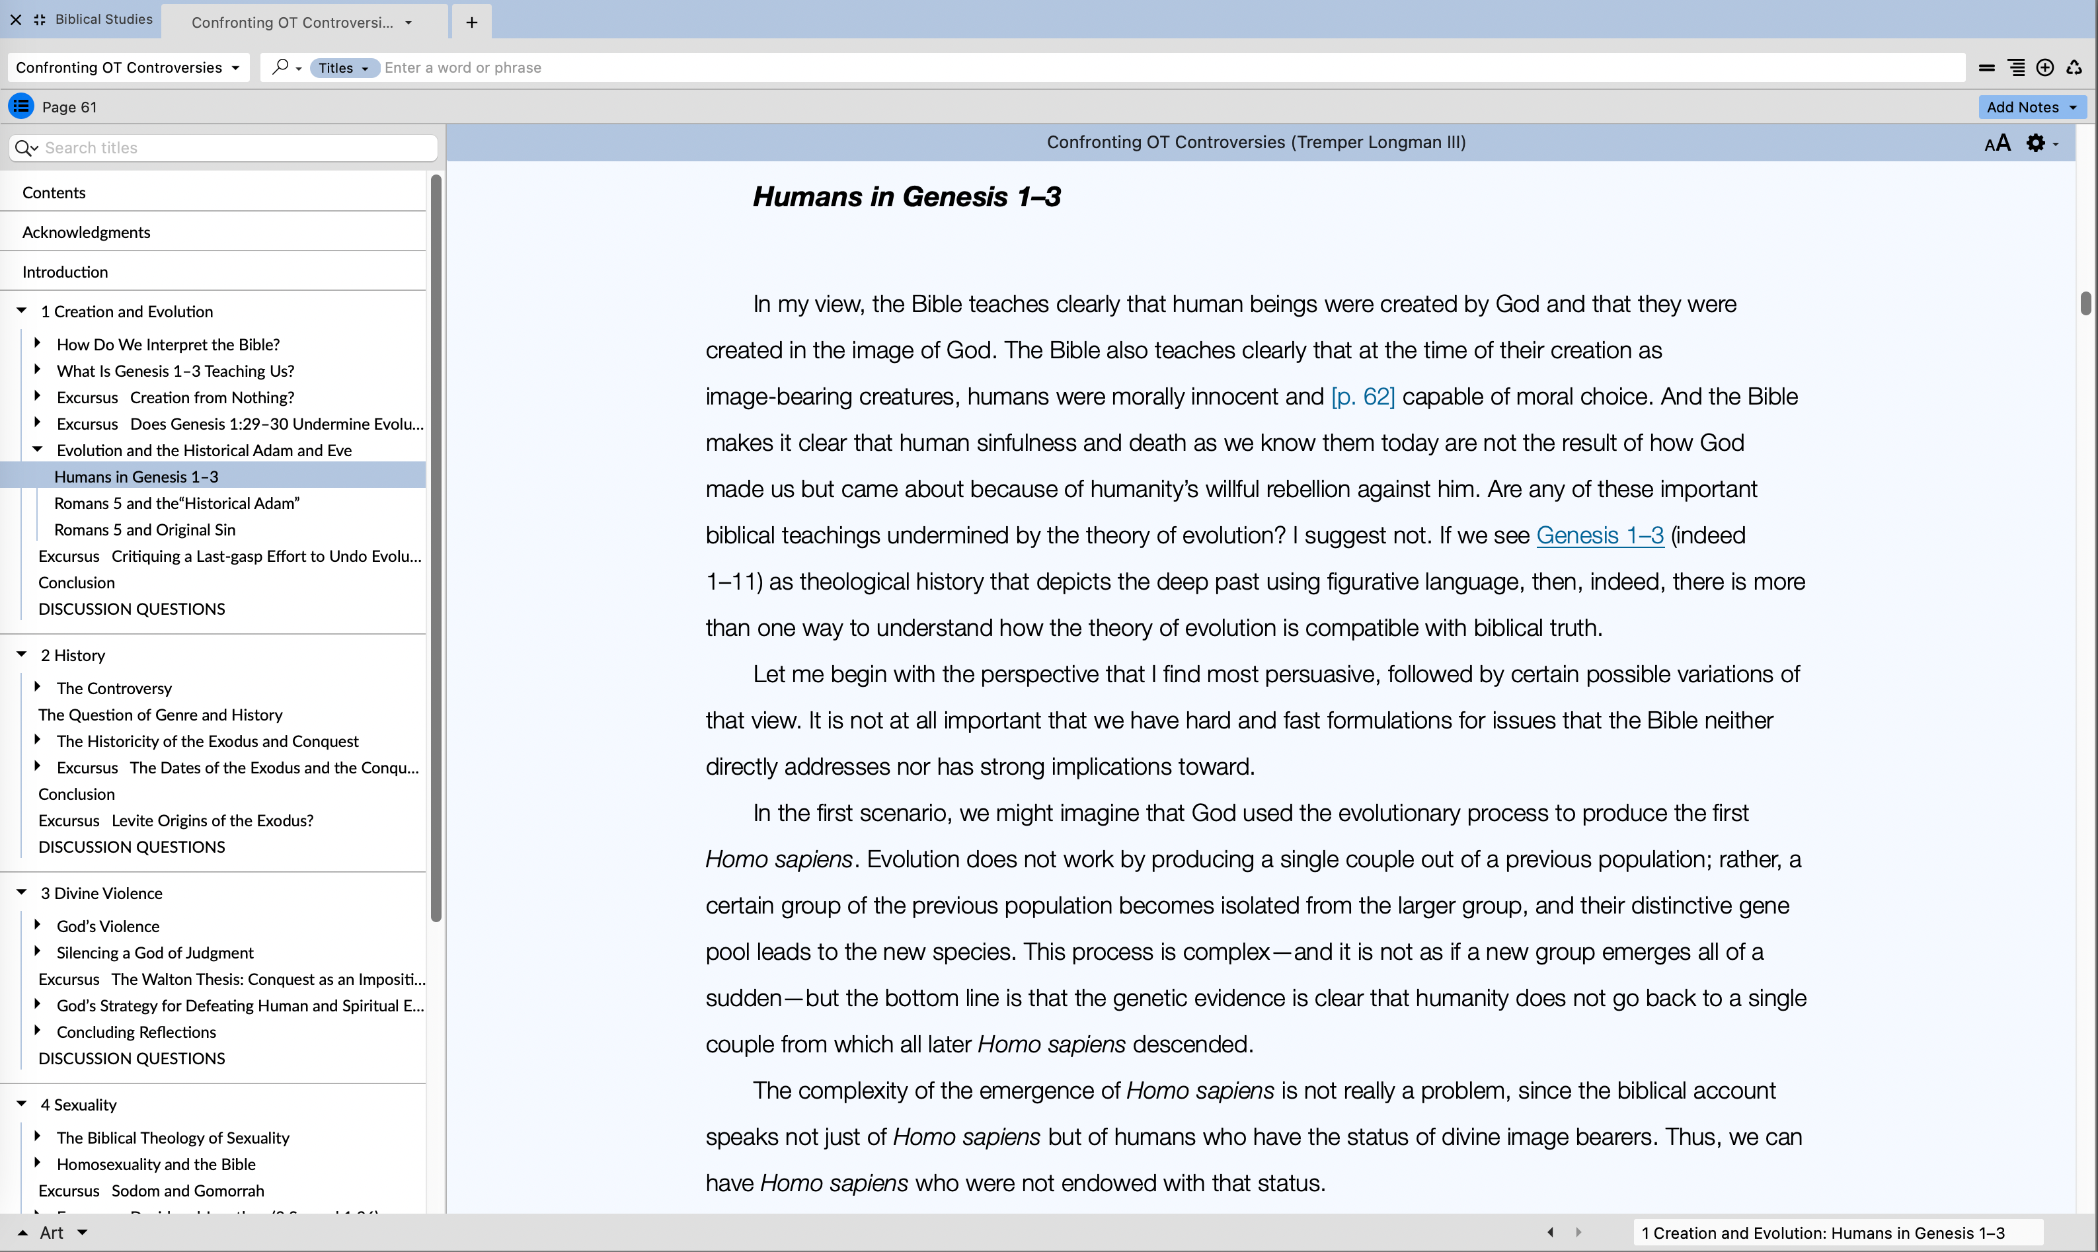
Task: Expand God's Strategy for Defeating Human entry
Action: coord(37,1004)
